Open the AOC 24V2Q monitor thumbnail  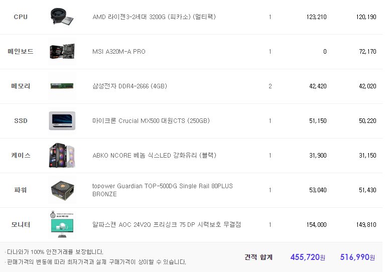click(62, 224)
